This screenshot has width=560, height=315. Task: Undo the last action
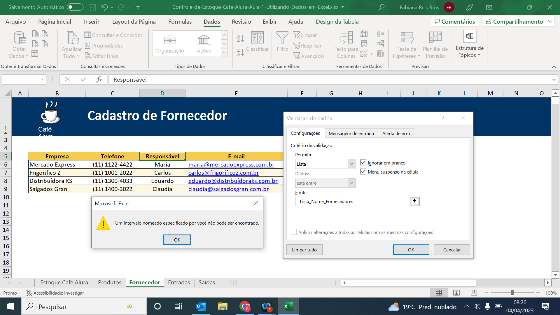tap(104, 7)
